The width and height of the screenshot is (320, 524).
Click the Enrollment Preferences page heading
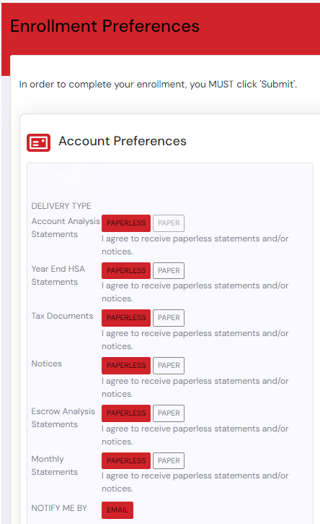105,26
